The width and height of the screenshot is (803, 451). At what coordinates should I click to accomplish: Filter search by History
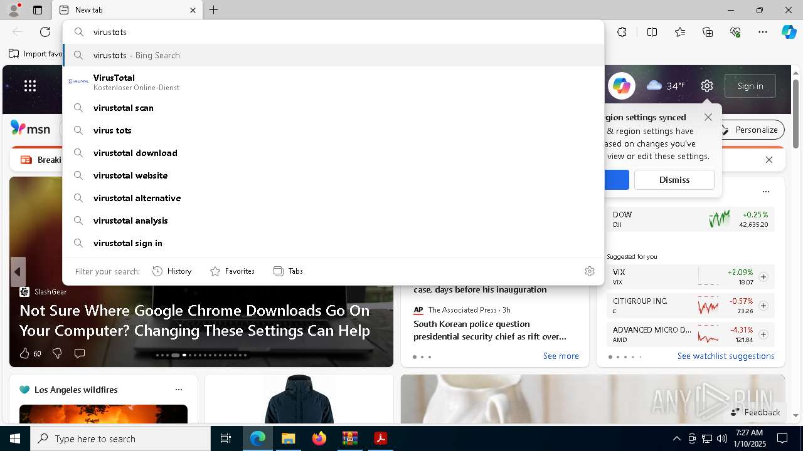[172, 271]
